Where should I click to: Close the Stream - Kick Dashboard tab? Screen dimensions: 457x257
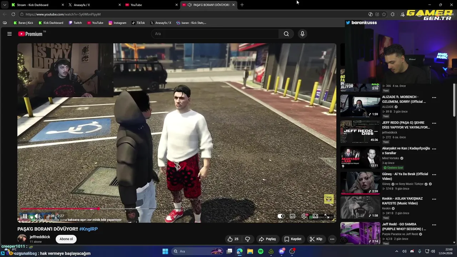pos(63,5)
